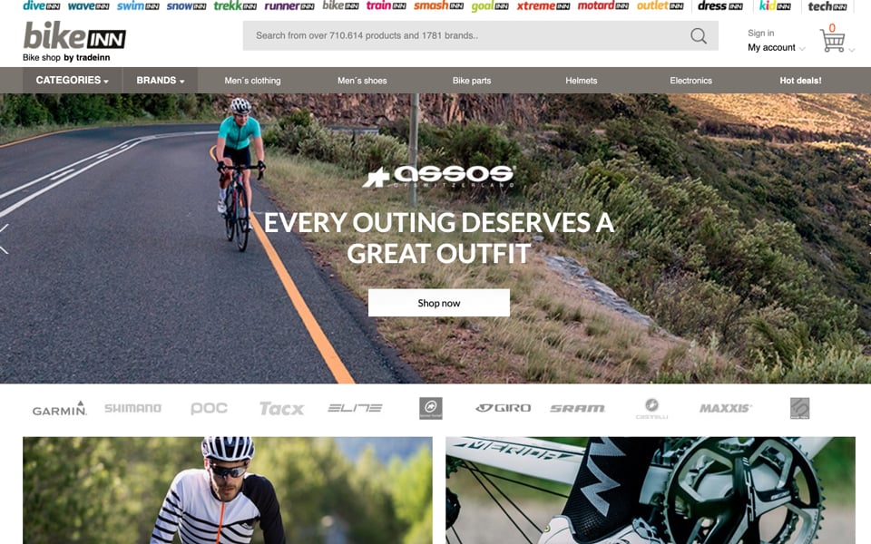Click the search magnifier icon
Viewport: 871px width, 544px height.
pos(699,36)
